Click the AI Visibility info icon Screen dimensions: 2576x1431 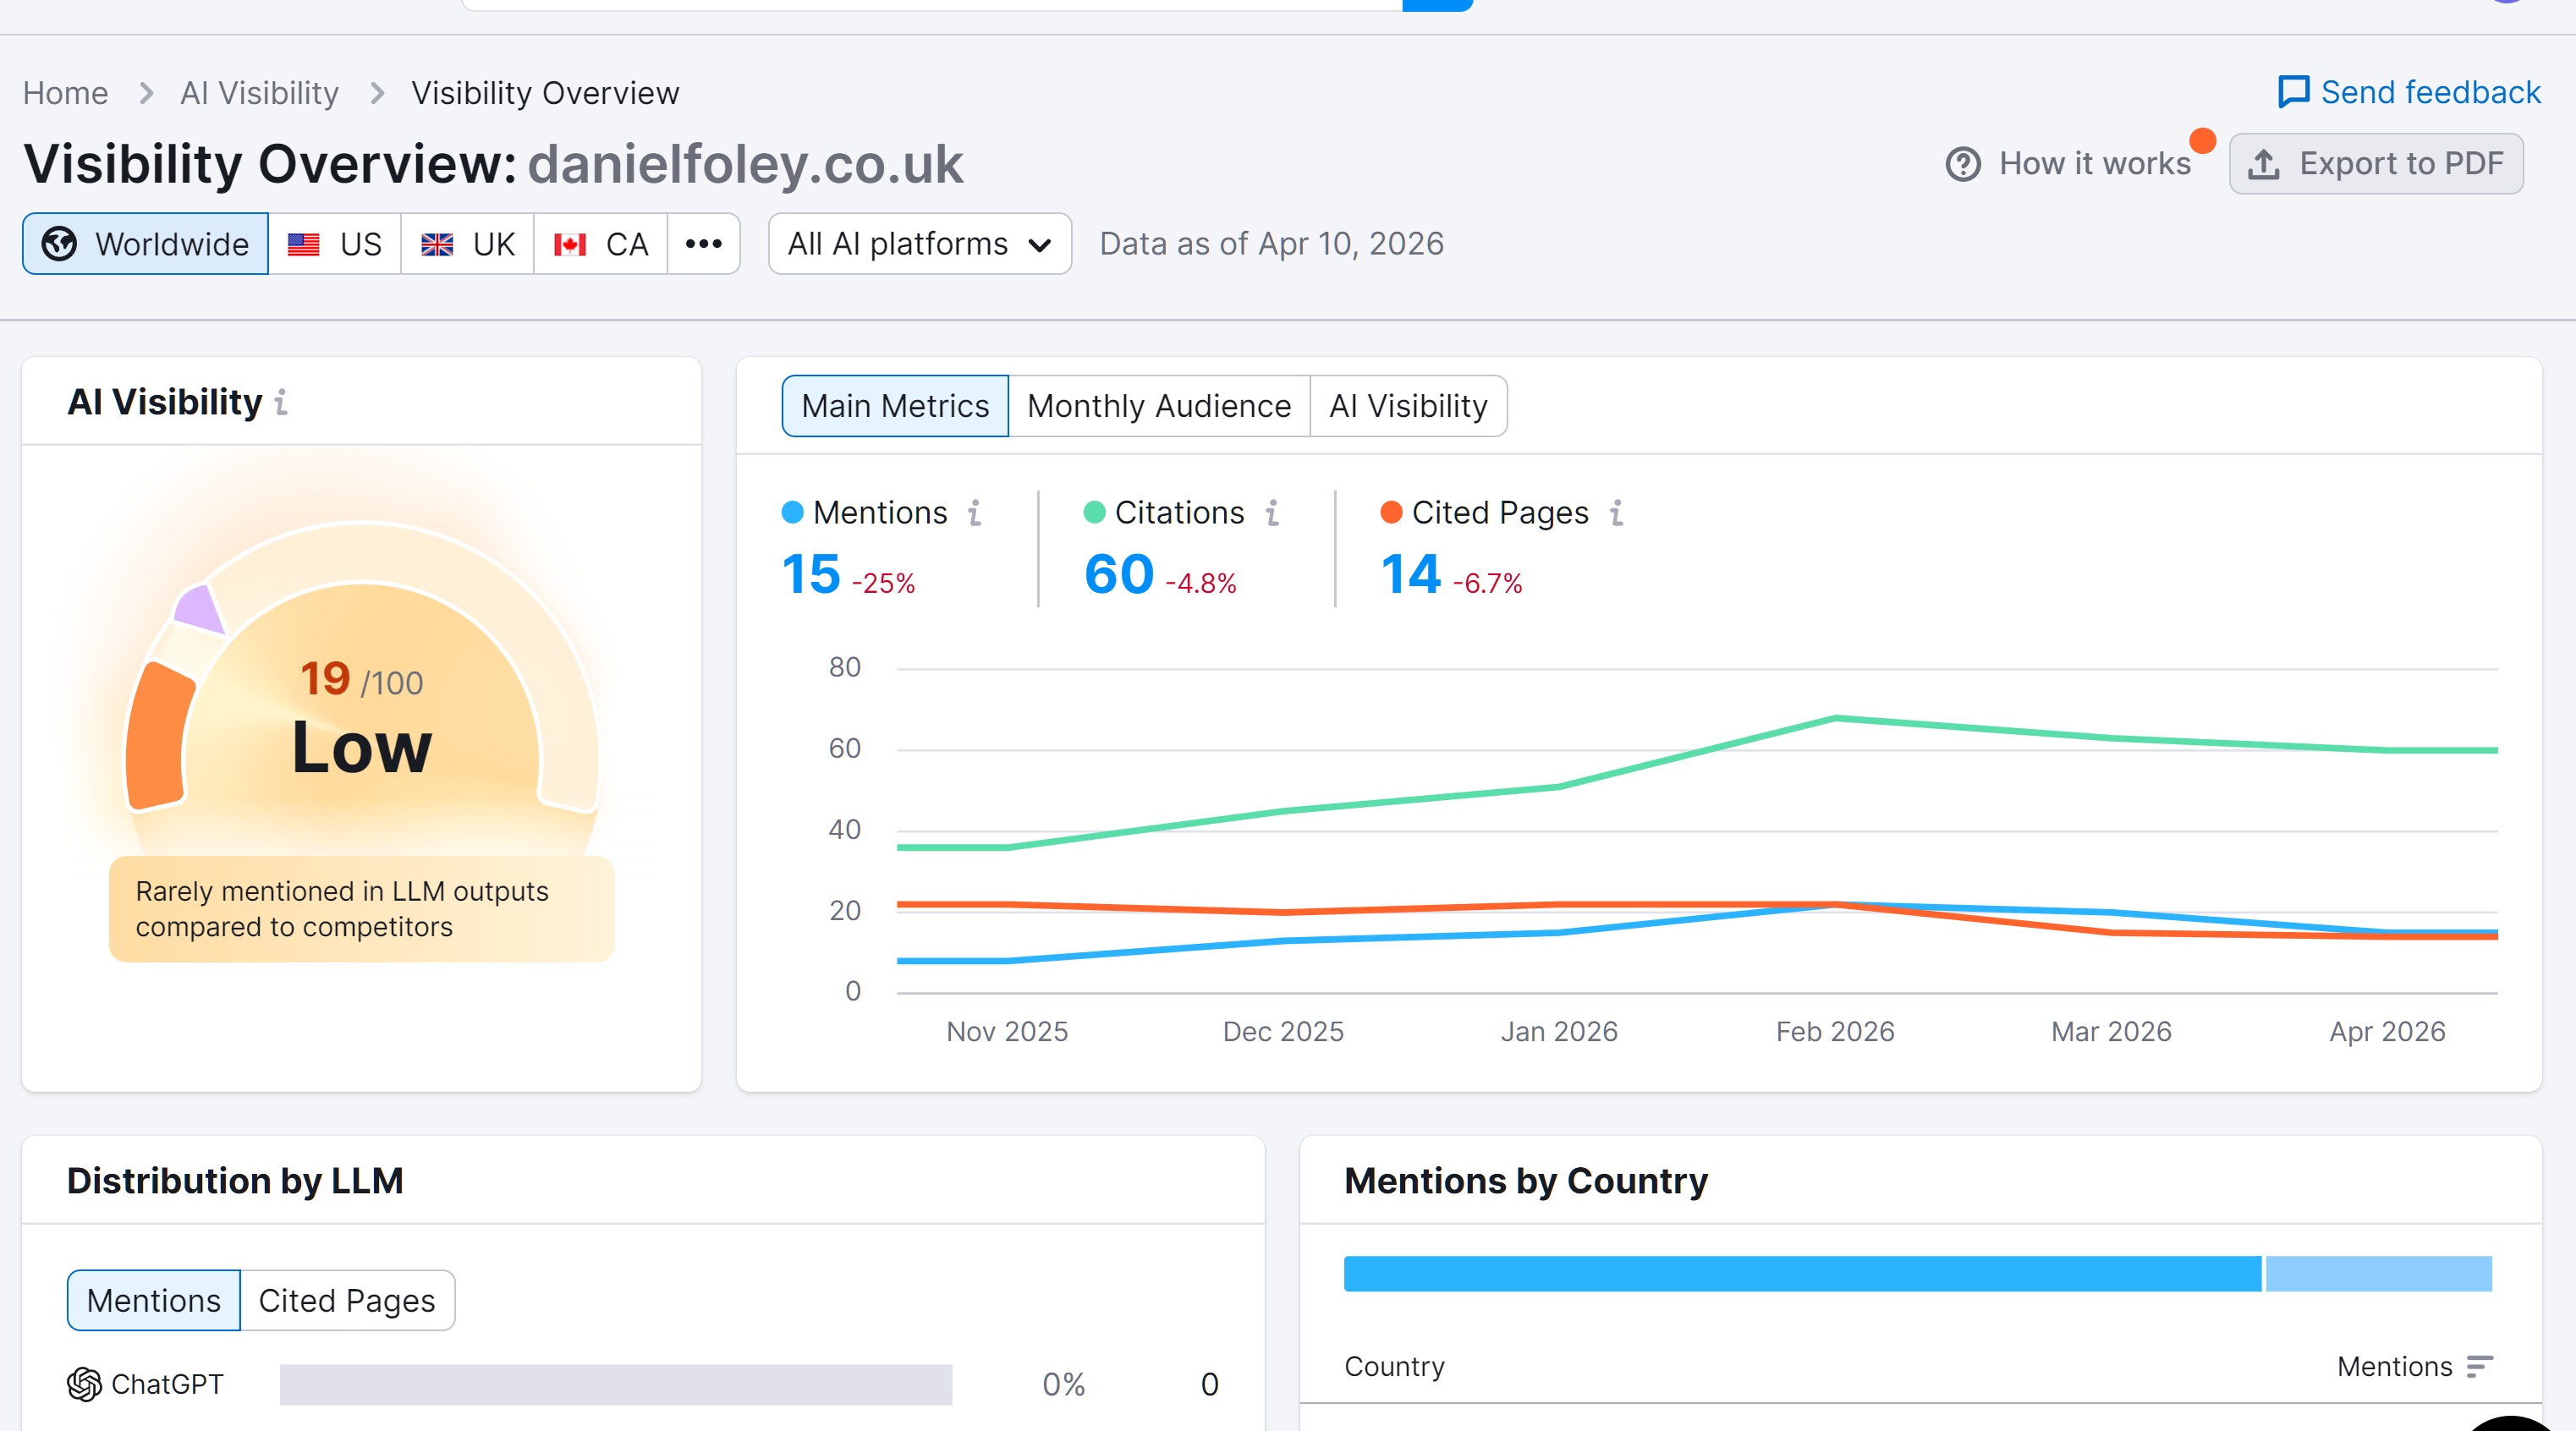coord(281,402)
